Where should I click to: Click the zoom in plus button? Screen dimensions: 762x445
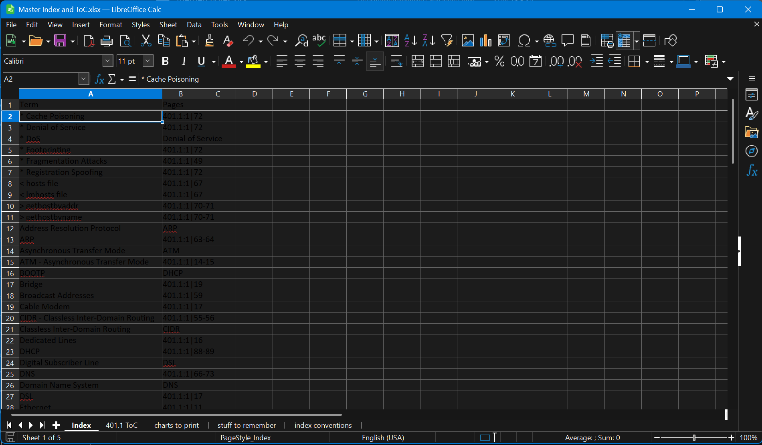point(731,438)
